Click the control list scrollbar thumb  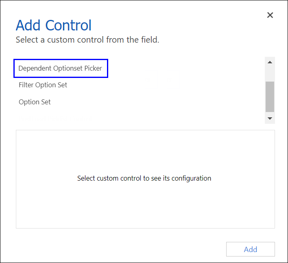point(269,97)
